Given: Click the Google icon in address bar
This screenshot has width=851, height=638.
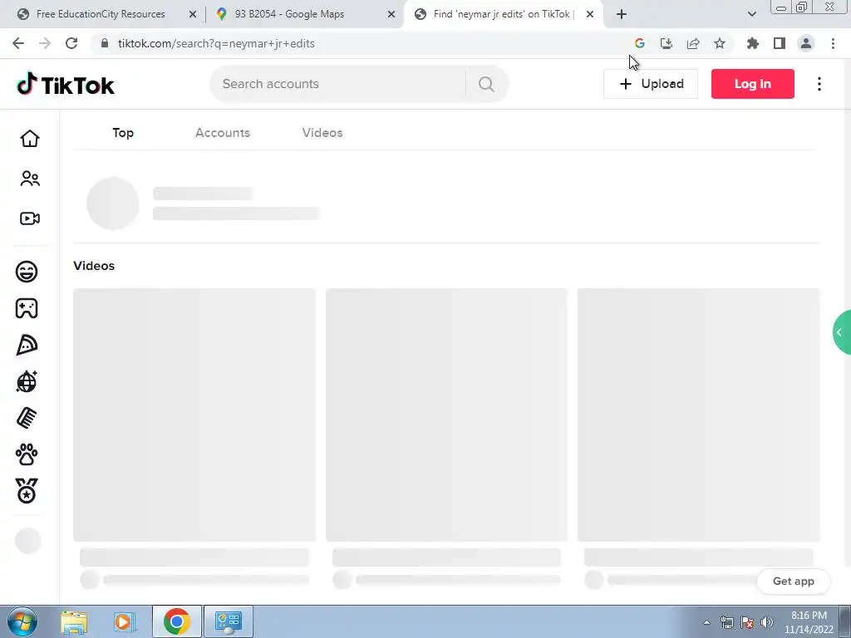Looking at the screenshot, I should click(640, 43).
